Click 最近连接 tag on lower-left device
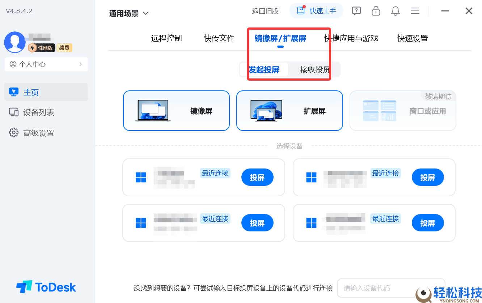Screen dimensions: 482x303 click(x=215, y=218)
